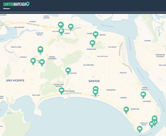Click the São Manoel neighborhood label
The image size is (166, 136).
19,27
